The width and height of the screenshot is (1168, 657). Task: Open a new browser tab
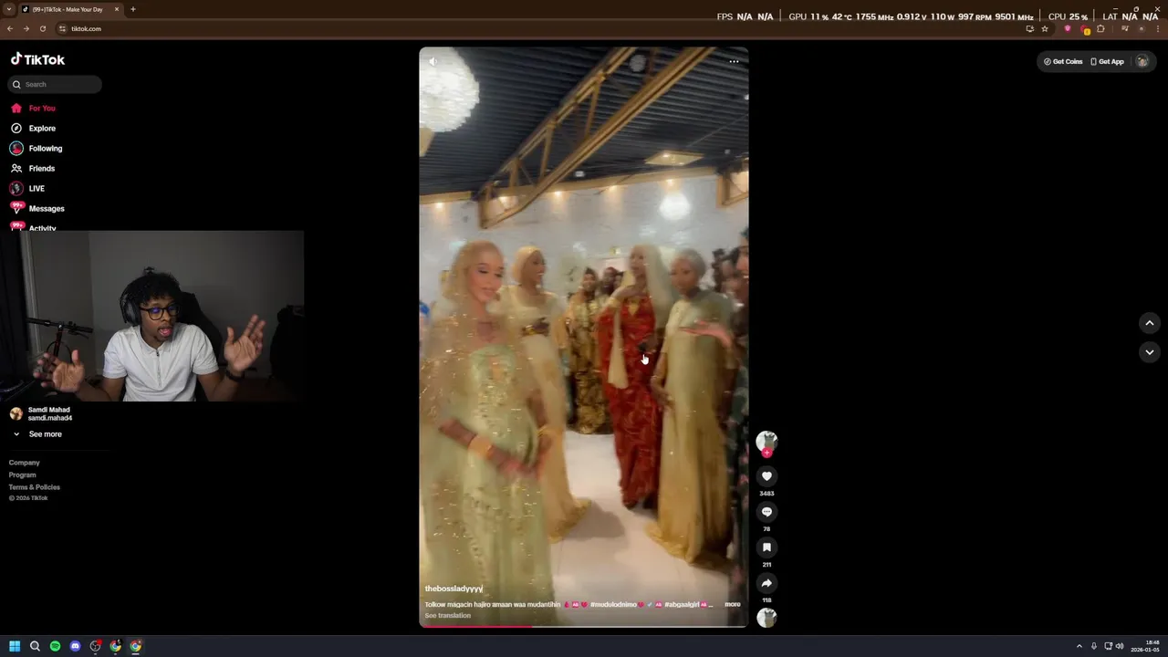132,9
